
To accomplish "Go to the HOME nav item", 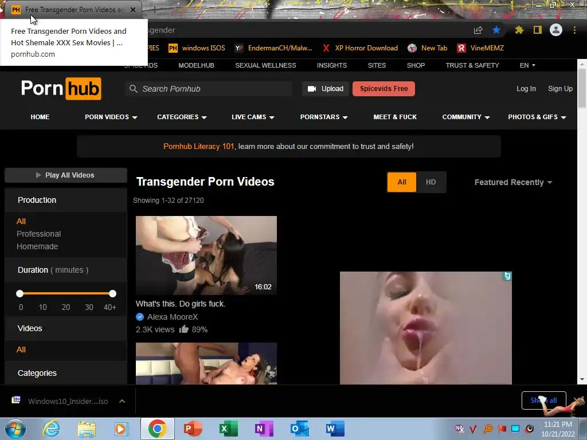I will (x=40, y=117).
